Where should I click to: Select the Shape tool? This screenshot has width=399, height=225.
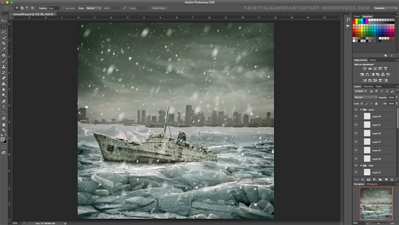(4, 119)
